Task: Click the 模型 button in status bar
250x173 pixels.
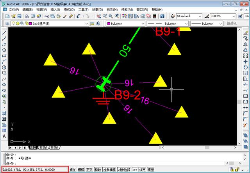Action: [151, 170]
